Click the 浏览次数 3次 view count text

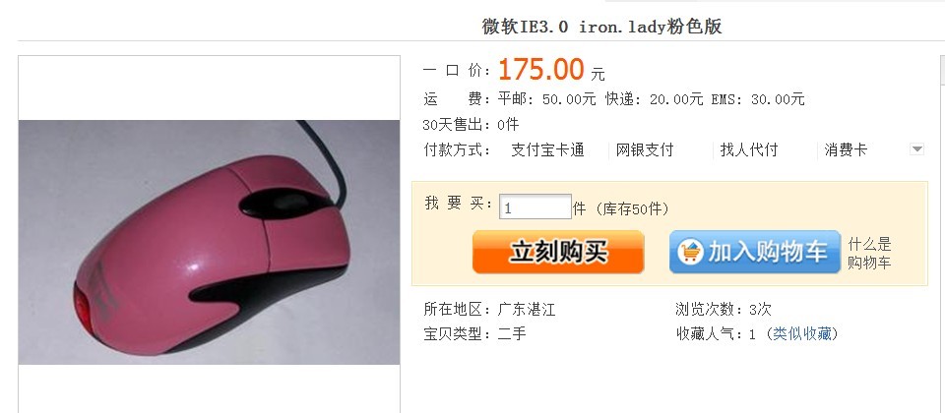(x=724, y=310)
